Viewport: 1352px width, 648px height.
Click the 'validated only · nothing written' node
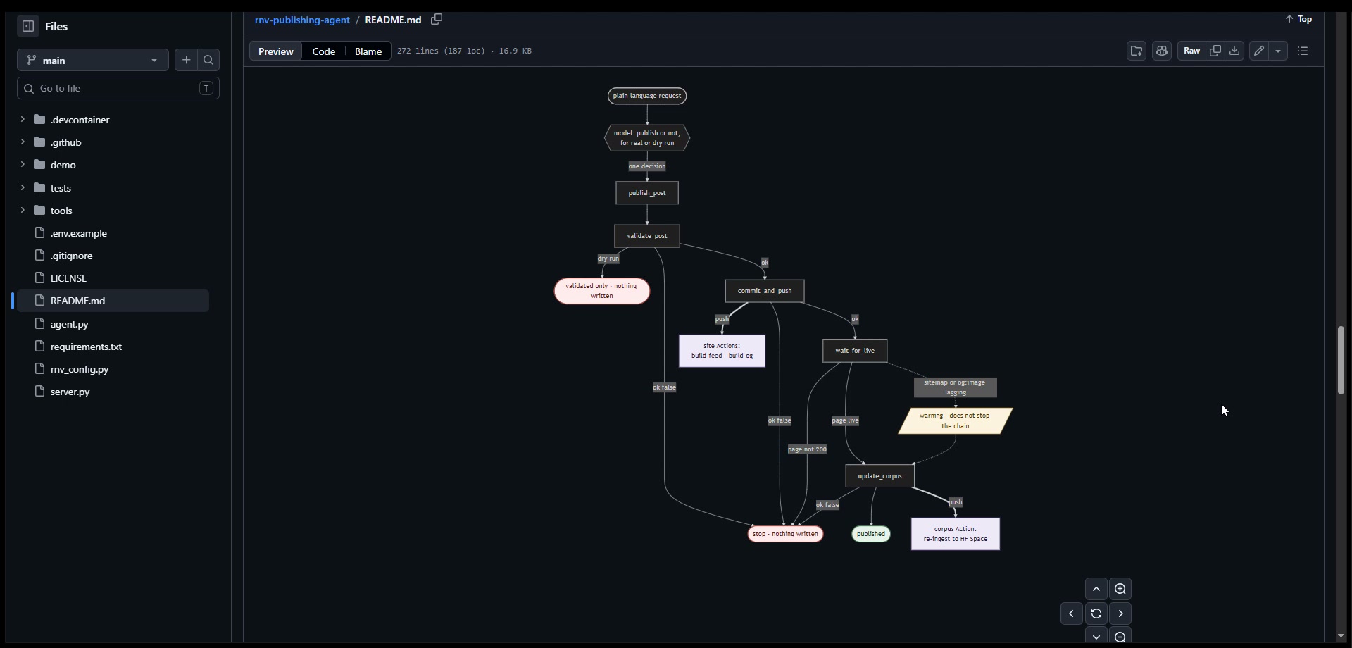pyautogui.click(x=602, y=291)
